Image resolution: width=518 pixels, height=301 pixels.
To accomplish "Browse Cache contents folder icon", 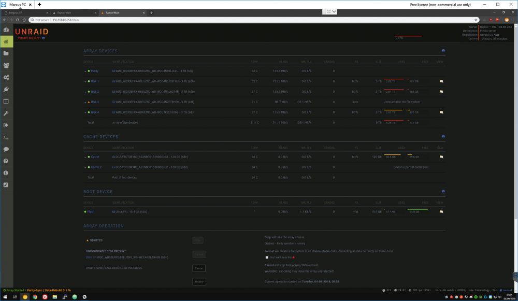I will (x=441, y=157).
